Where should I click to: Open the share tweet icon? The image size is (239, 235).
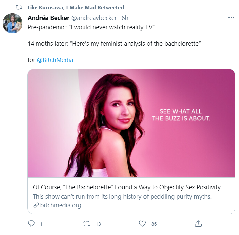198,223
